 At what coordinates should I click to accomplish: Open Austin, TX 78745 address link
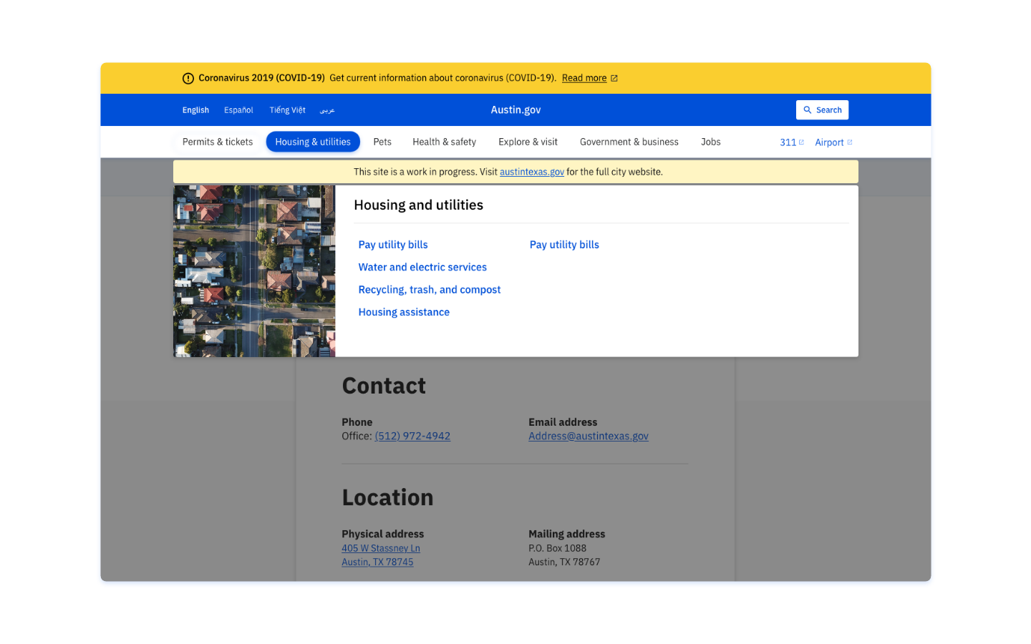coord(377,562)
